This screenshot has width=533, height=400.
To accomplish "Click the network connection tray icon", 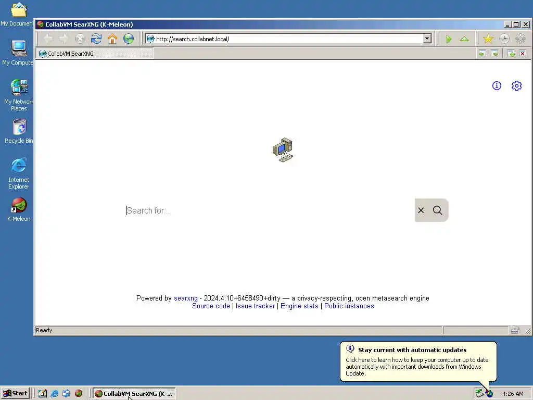I will pyautogui.click(x=479, y=393).
